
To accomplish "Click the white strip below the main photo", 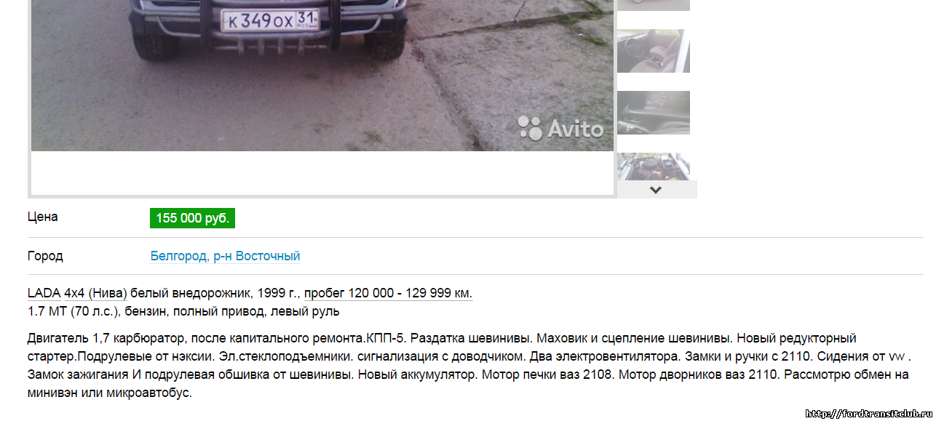I will pyautogui.click(x=322, y=173).
